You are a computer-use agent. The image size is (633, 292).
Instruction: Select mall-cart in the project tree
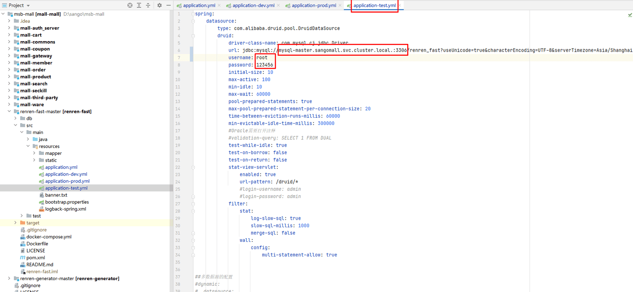click(x=31, y=35)
